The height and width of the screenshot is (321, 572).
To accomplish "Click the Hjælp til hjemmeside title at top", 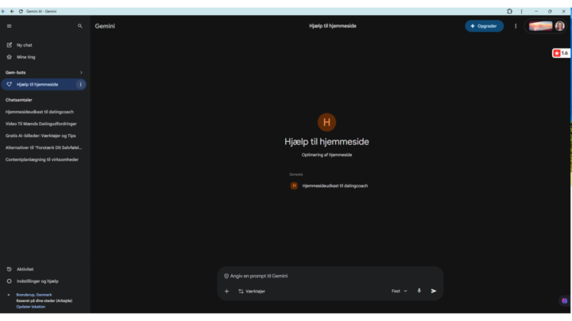I will (333, 26).
